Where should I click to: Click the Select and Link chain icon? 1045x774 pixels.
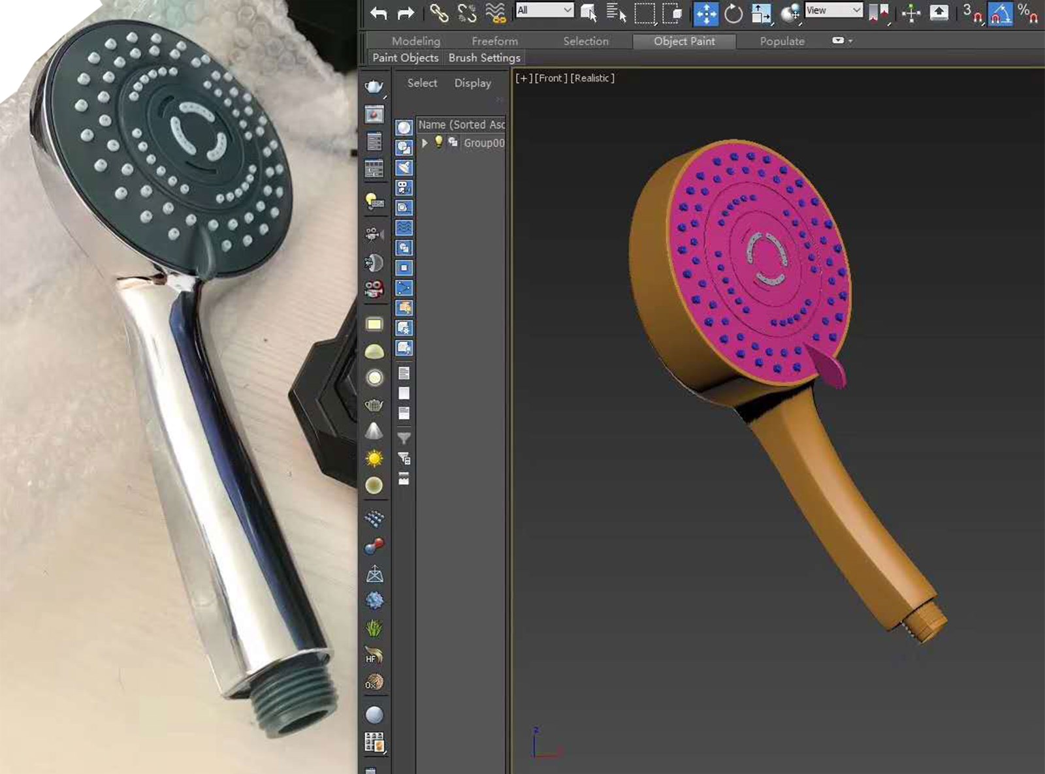click(438, 12)
